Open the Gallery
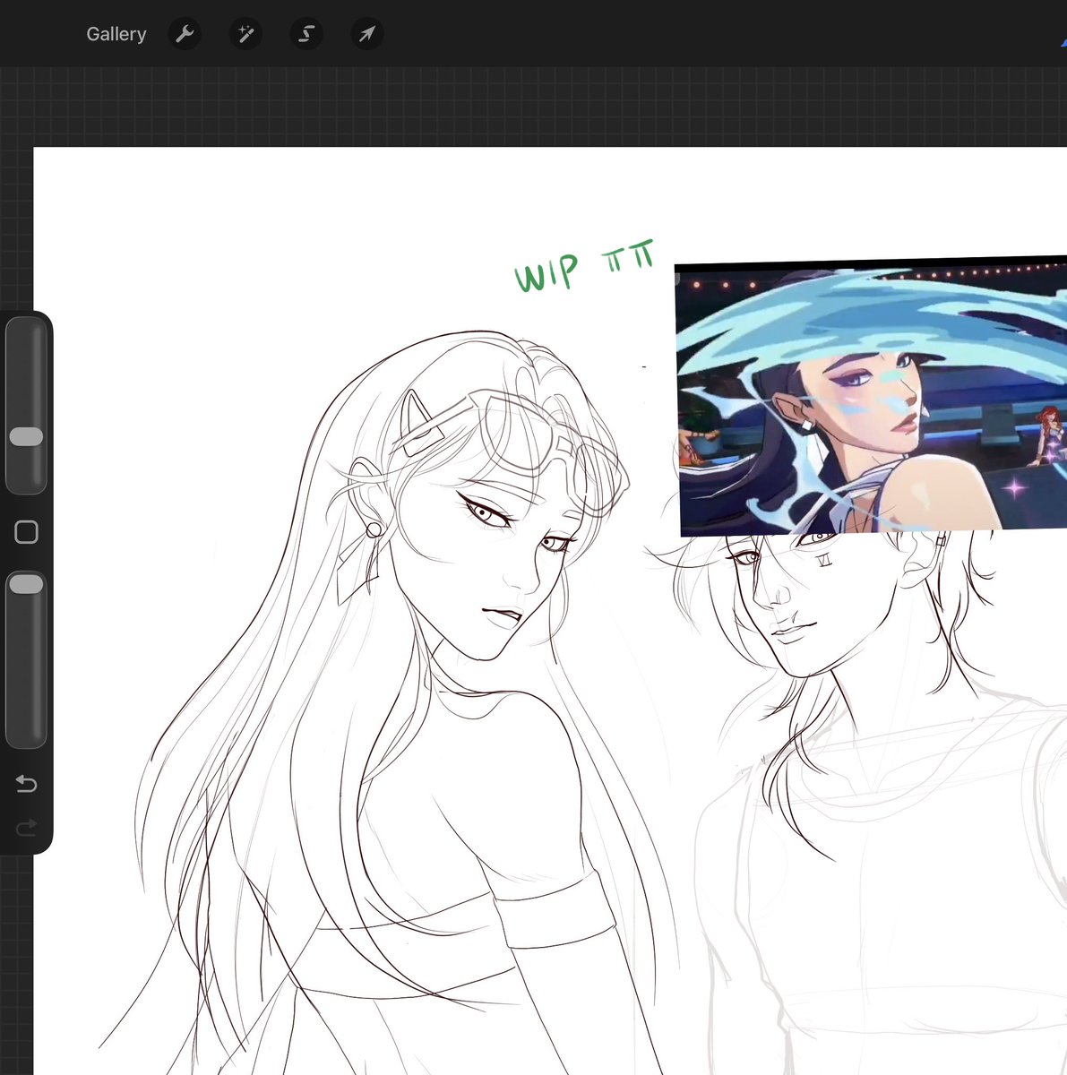Screen dimensions: 1067x1075 [x=116, y=34]
